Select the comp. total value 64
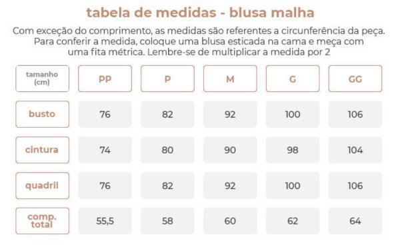 355,221
